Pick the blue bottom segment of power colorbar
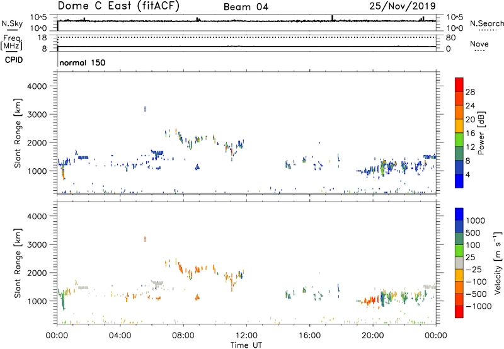 459,181
